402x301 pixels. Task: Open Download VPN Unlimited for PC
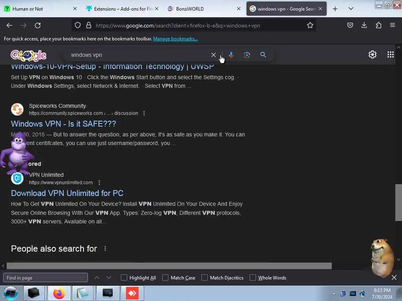click(67, 193)
